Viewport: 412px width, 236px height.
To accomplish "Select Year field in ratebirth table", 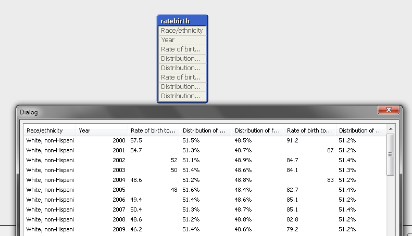I will (x=182, y=40).
